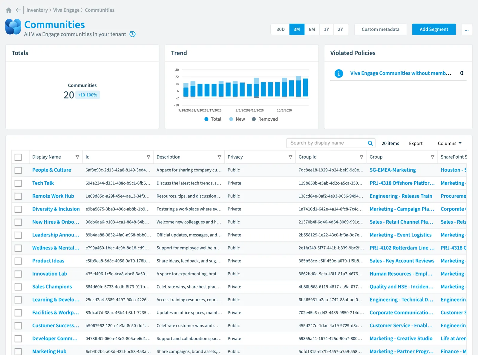
Task: Click the Group Id column header
Action: [307, 157]
